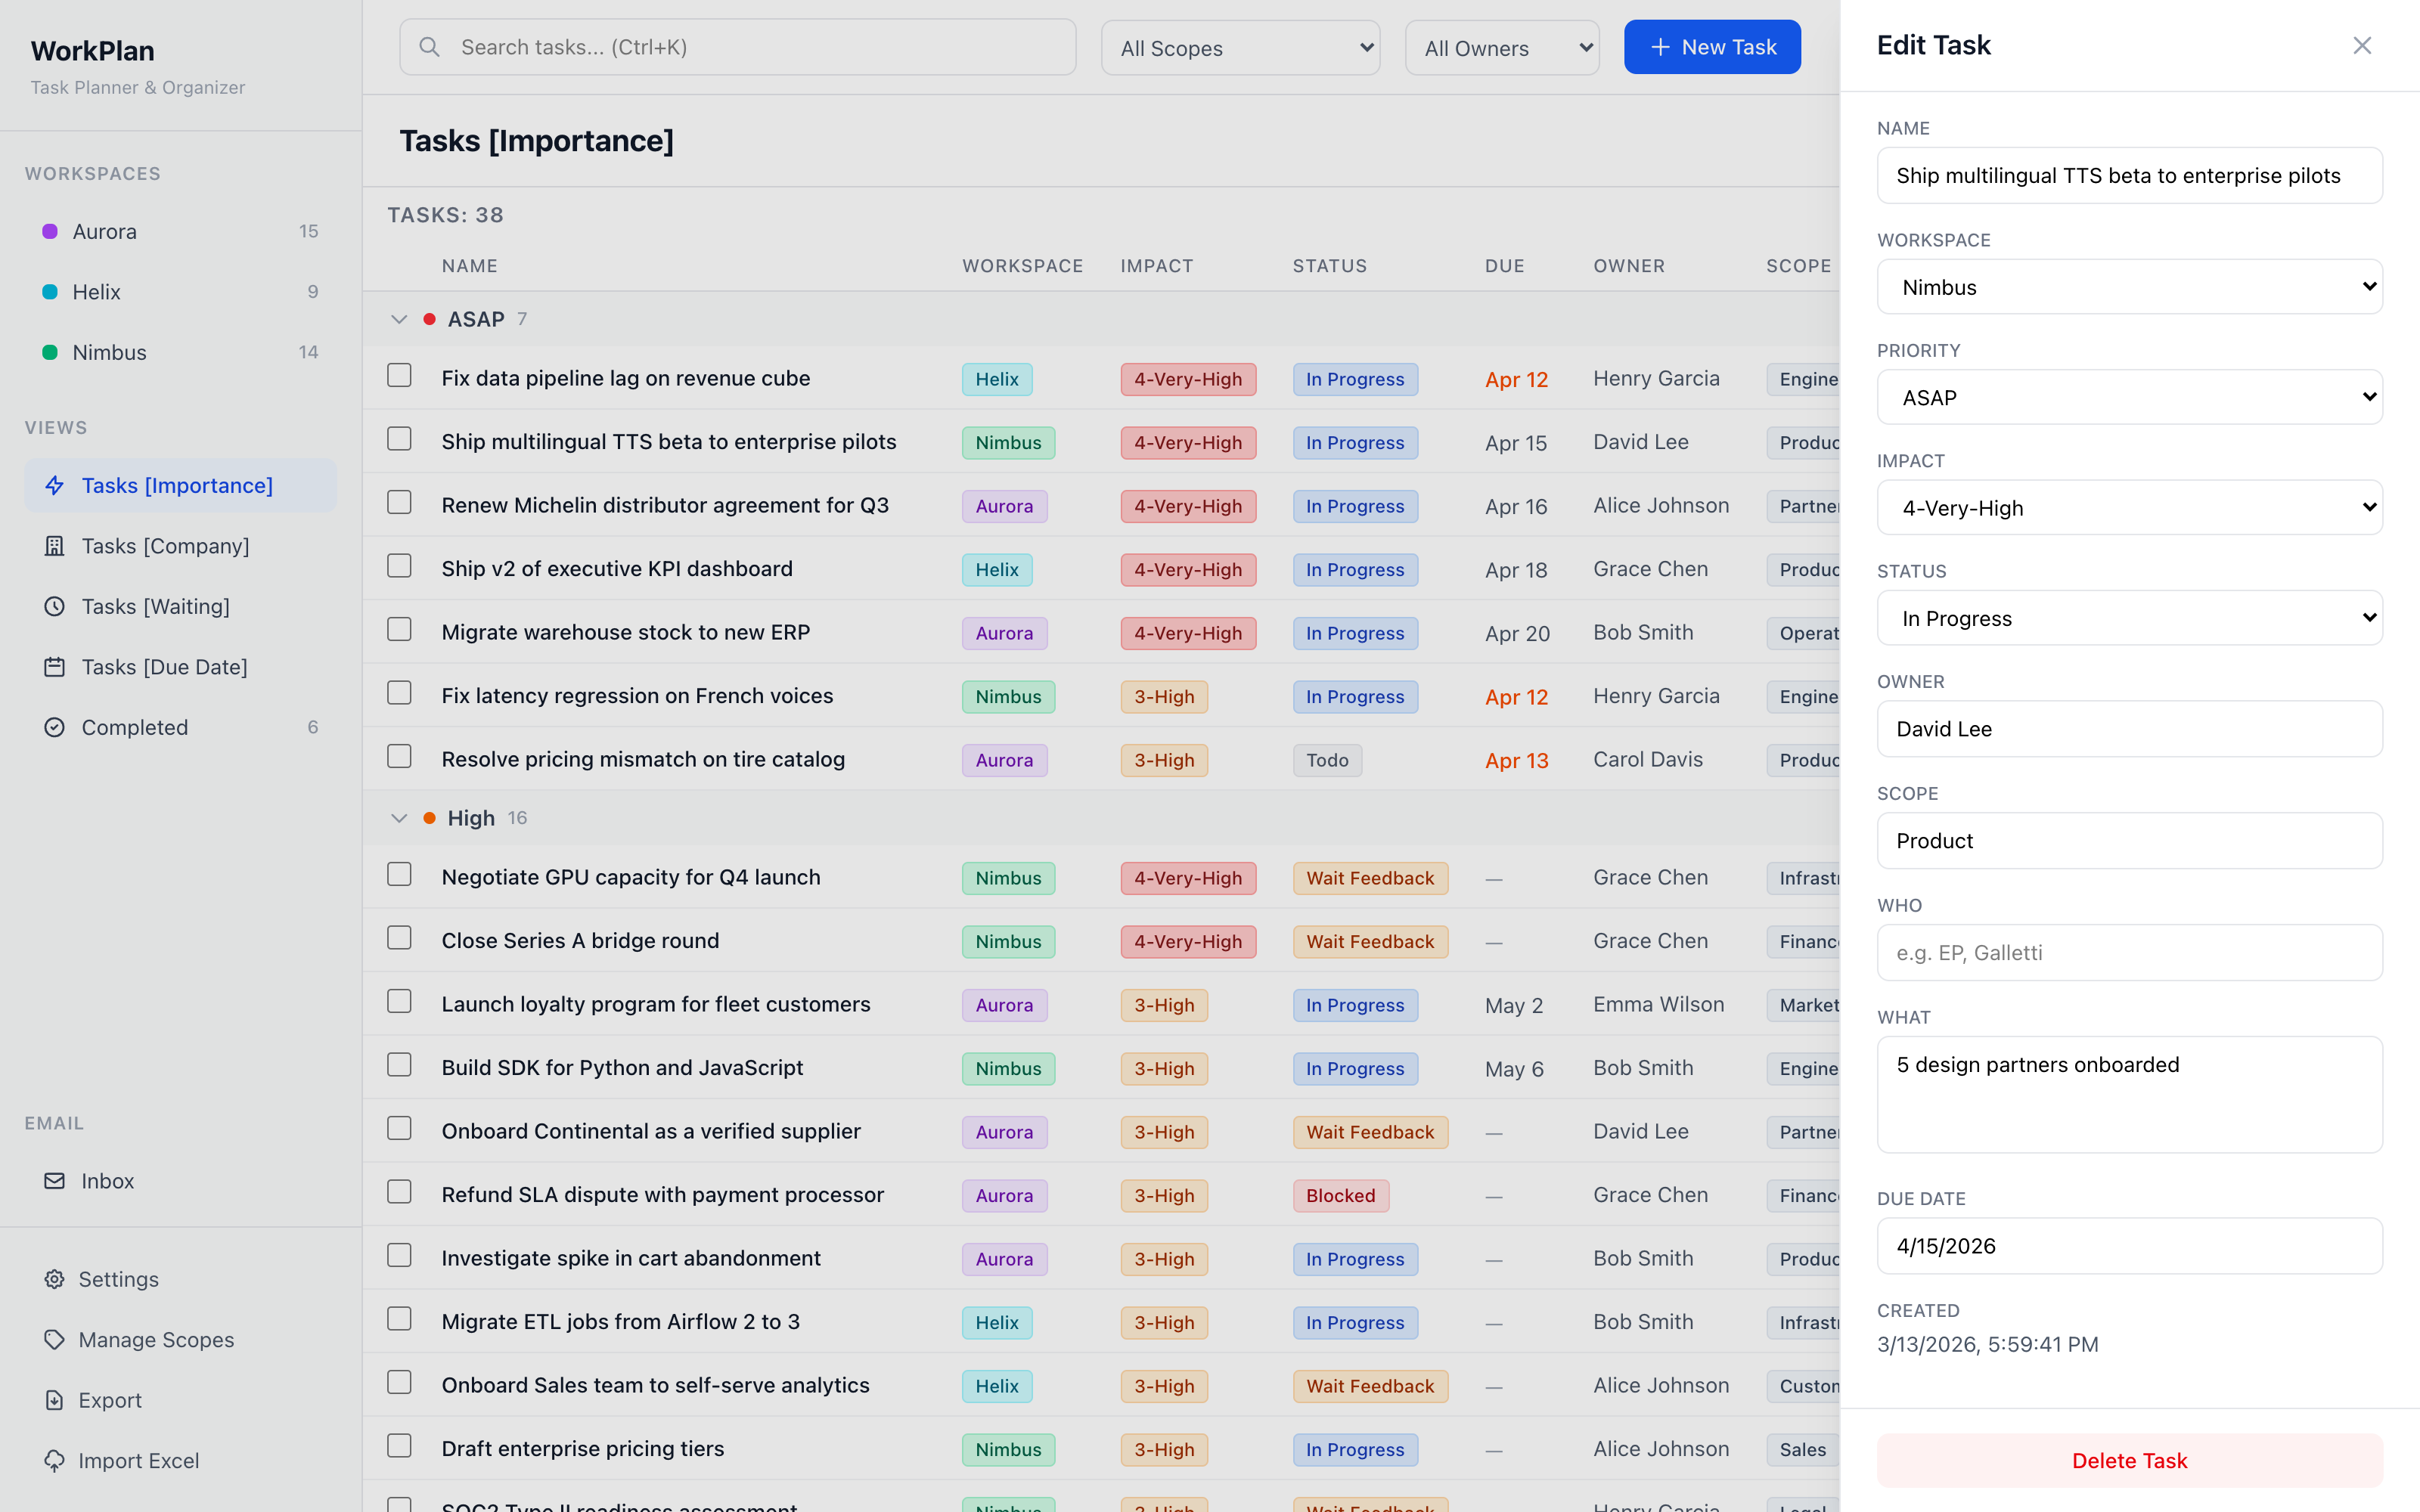
Task: Click the checkmark circle icon beside Completed
Action: 54,727
